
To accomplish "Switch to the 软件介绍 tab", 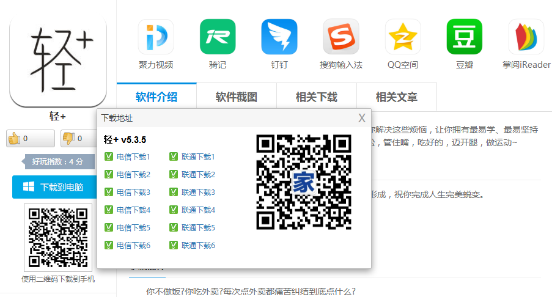I will click(156, 97).
